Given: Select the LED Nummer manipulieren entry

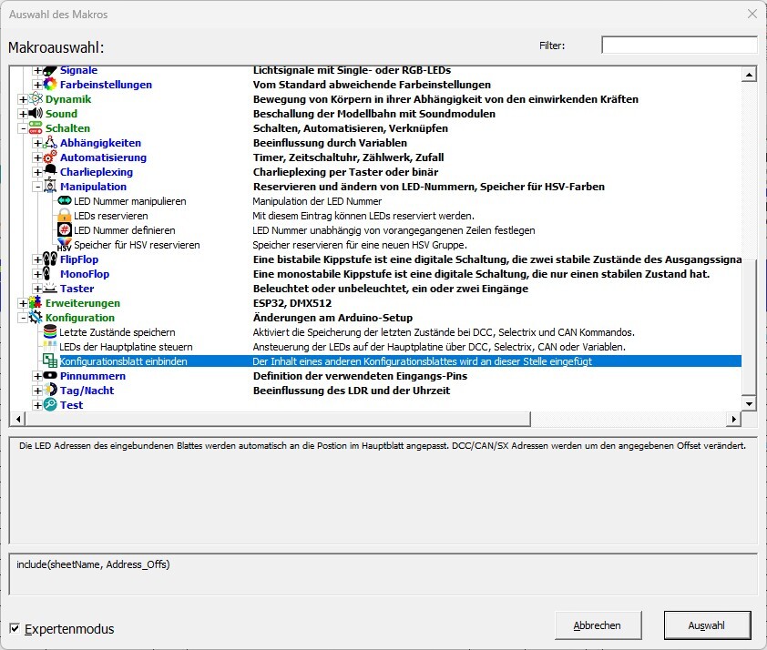Looking at the screenshot, I should (x=130, y=201).
